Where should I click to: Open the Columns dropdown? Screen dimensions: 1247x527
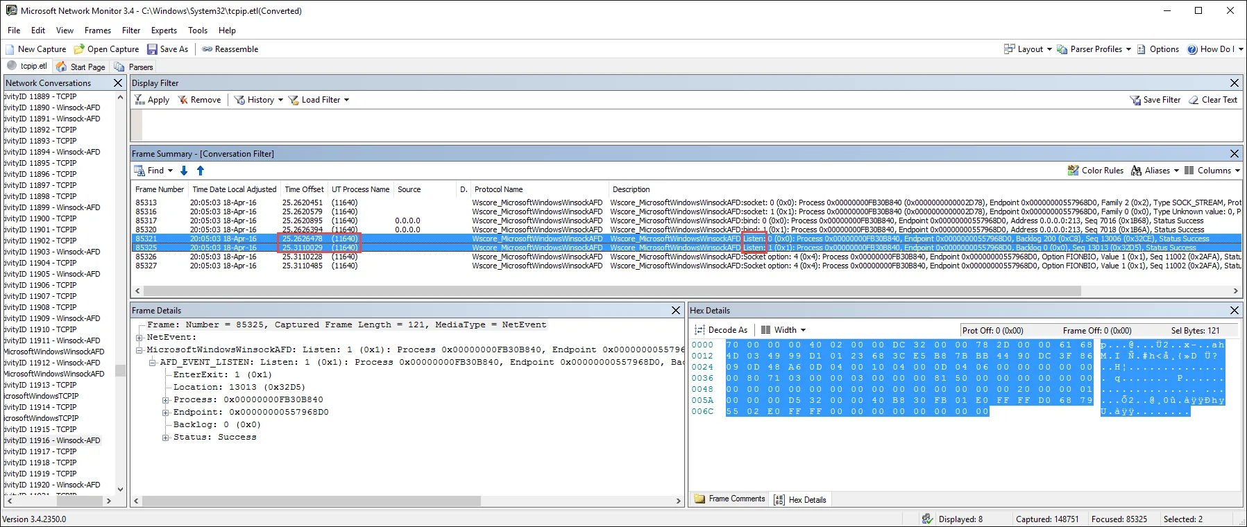(1212, 171)
